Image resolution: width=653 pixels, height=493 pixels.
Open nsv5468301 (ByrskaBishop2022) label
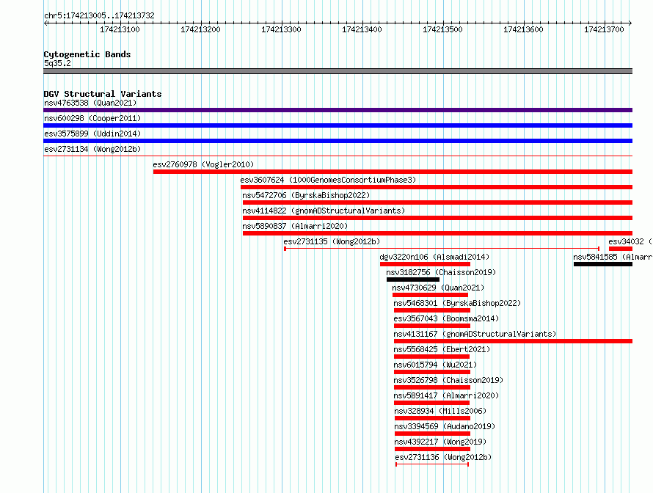(457, 303)
